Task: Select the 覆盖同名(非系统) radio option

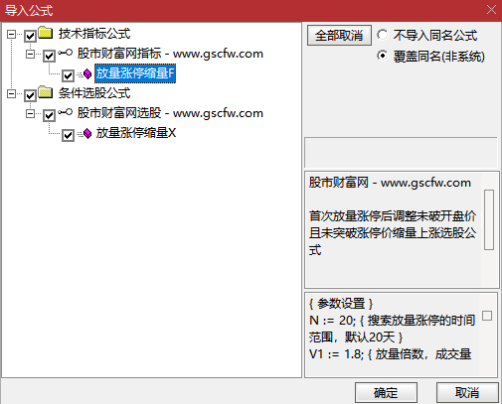Action: [382, 56]
